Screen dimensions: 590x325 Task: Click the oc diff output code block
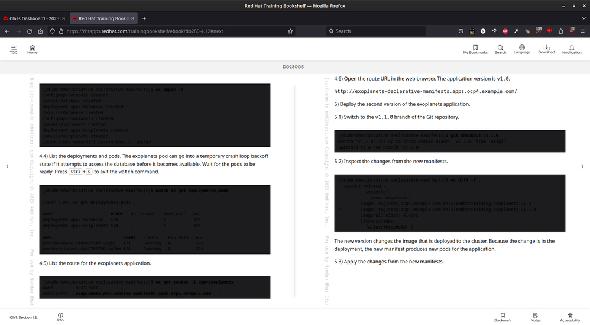(x=450, y=204)
